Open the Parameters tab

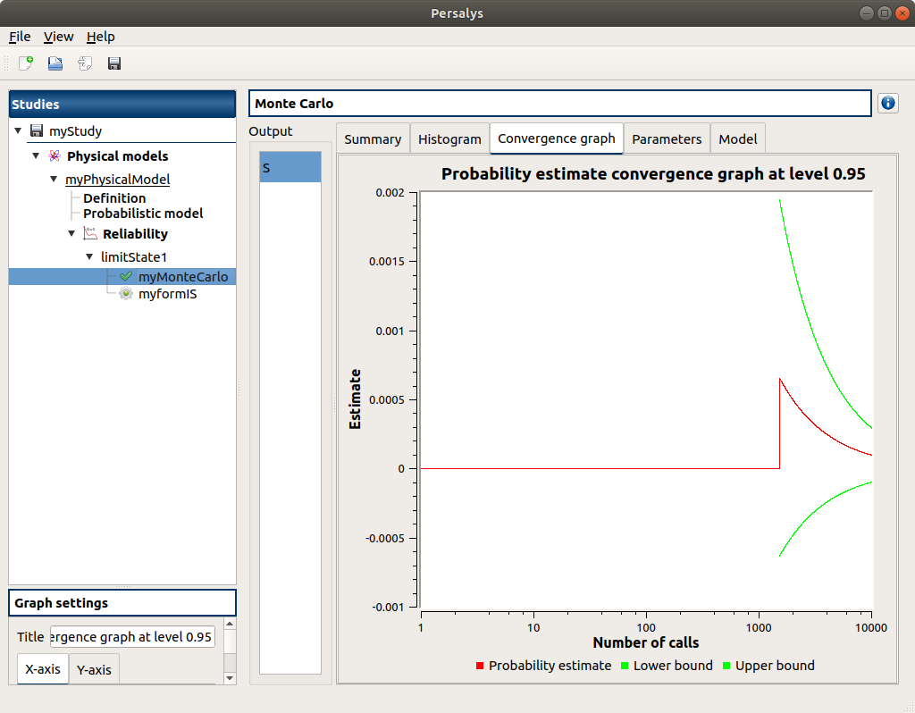(x=667, y=139)
